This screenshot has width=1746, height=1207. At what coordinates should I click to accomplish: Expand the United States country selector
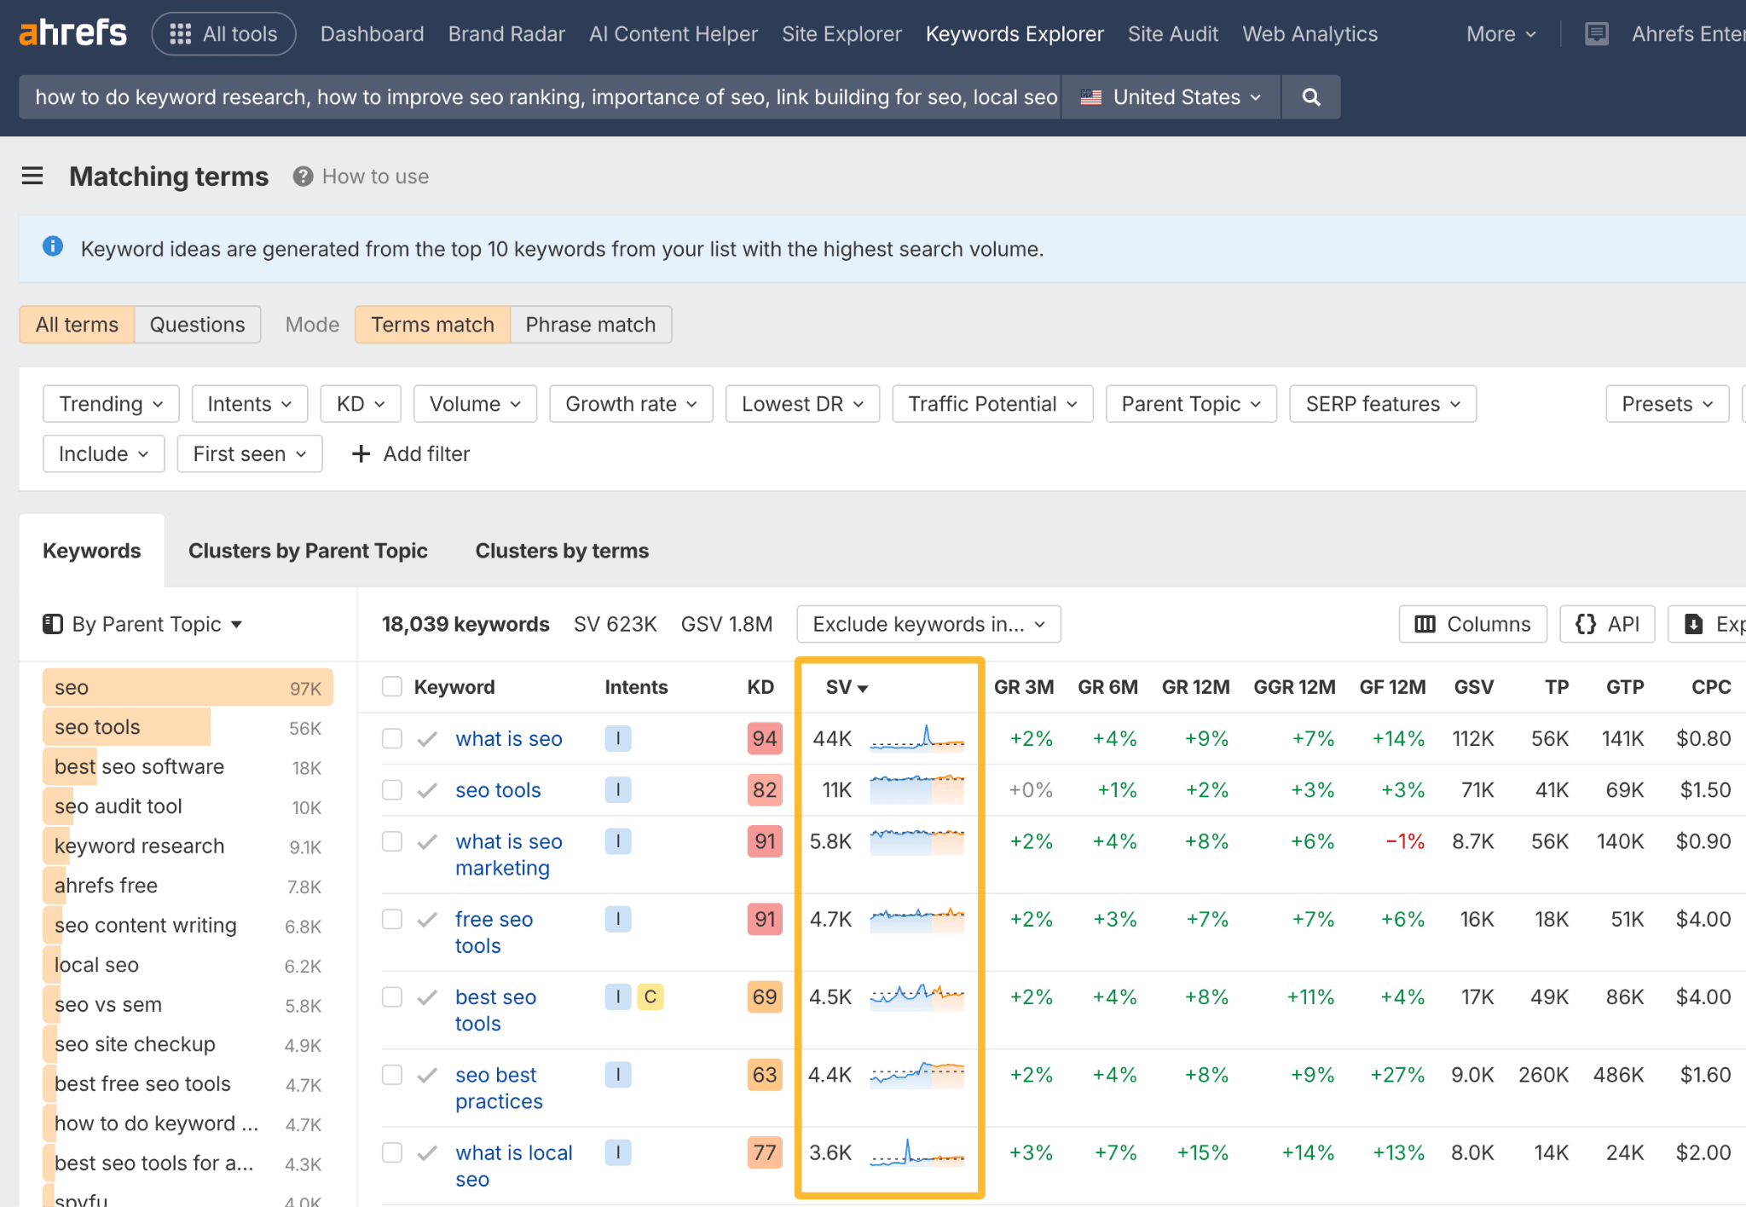tap(1169, 96)
